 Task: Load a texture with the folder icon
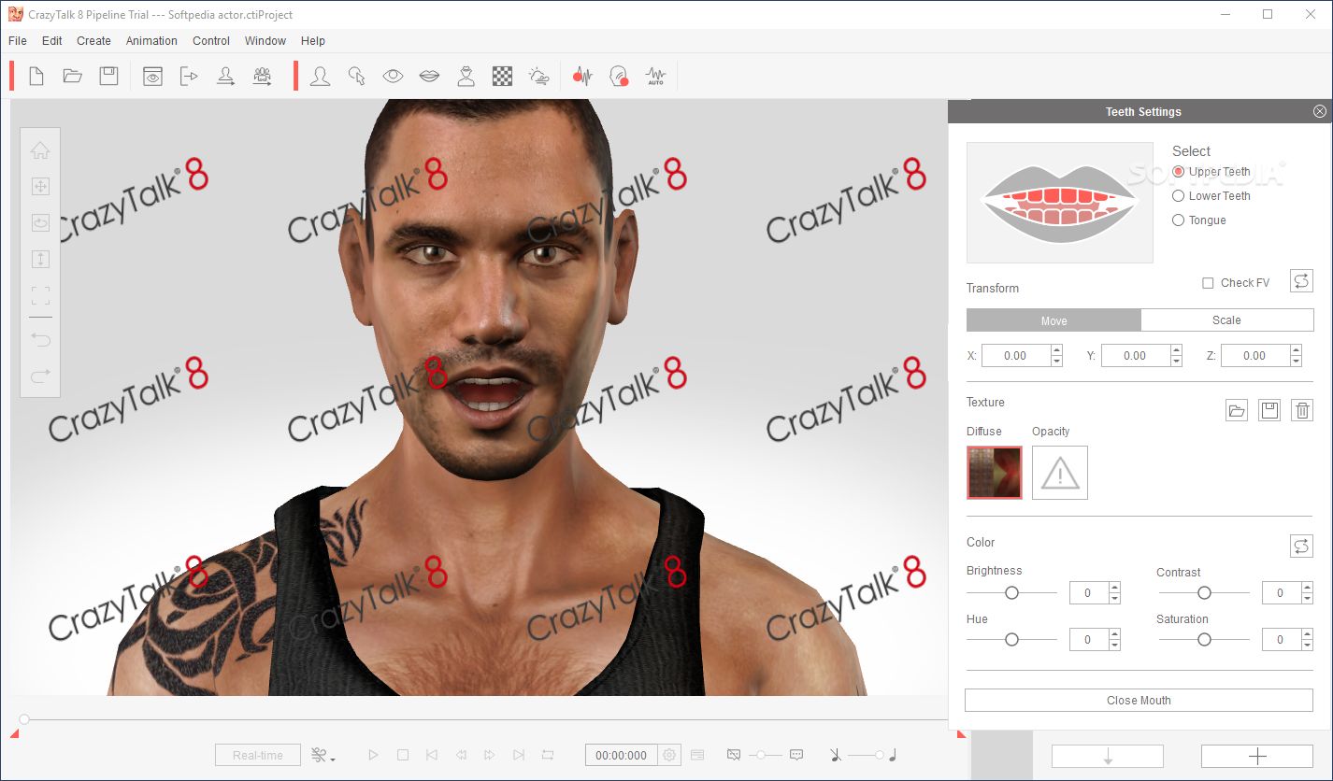pos(1237,410)
